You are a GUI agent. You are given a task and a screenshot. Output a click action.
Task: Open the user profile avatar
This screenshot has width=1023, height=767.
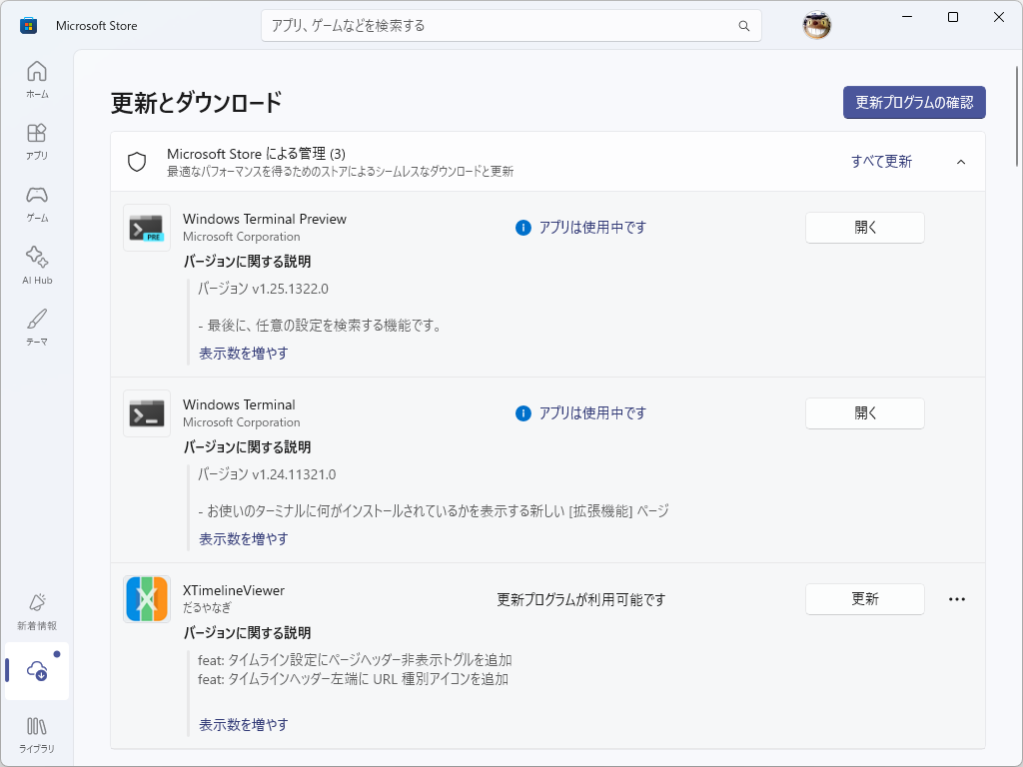[x=816, y=25]
